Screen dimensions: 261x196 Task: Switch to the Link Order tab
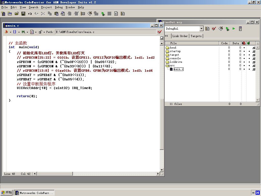pos(180,36)
